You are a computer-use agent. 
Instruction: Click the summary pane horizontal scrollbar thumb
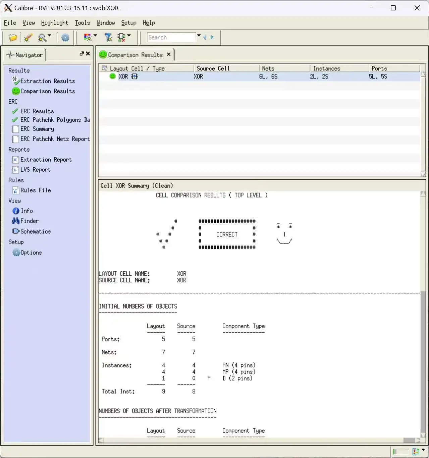click(x=409, y=440)
